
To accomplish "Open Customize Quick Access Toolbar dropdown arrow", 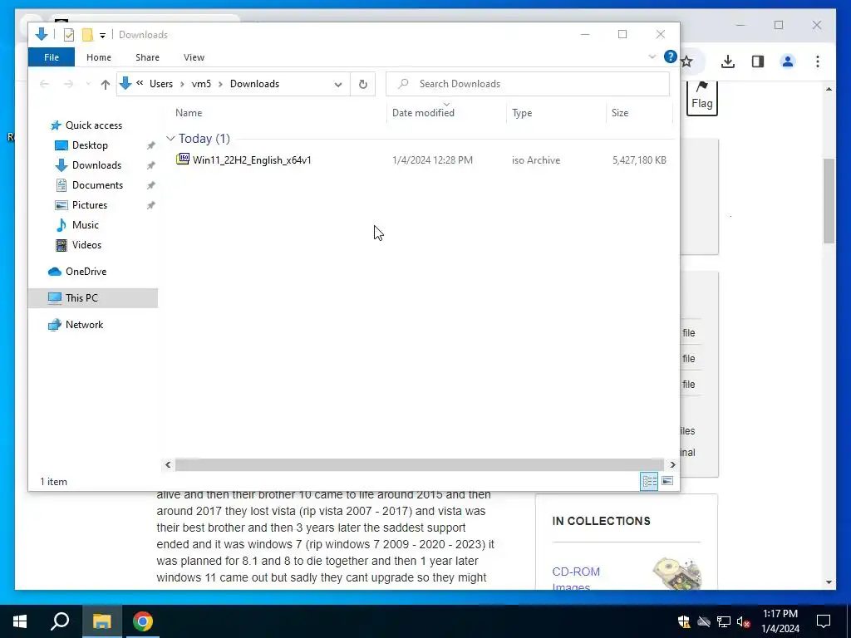I will (x=102, y=35).
